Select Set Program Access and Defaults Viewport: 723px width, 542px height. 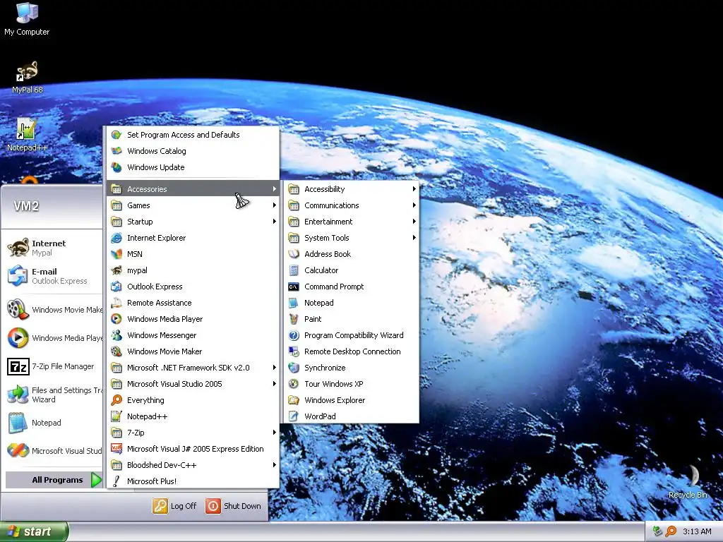(x=193, y=135)
